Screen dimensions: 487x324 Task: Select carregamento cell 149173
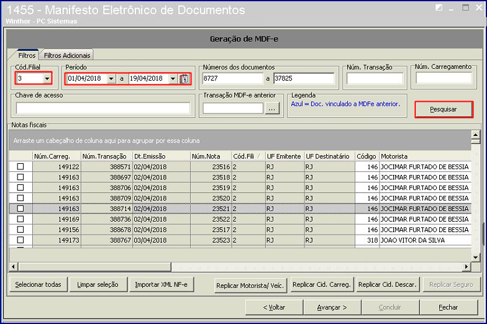point(57,240)
